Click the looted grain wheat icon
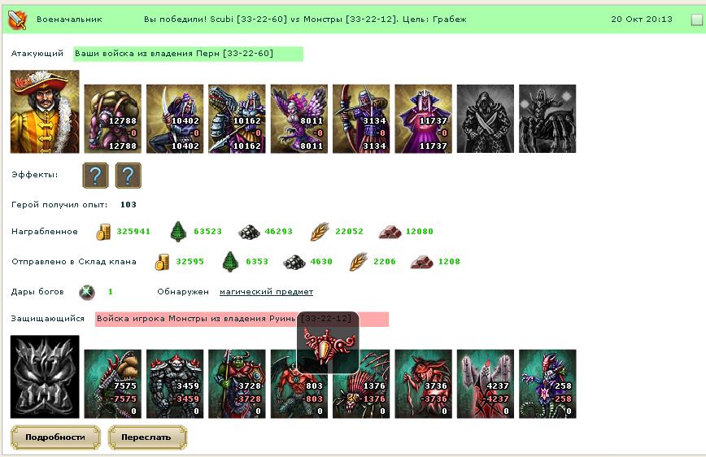Image resolution: width=706 pixels, height=457 pixels. (x=320, y=232)
